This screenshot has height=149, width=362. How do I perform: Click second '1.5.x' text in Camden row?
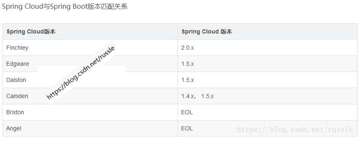[x=207, y=96]
